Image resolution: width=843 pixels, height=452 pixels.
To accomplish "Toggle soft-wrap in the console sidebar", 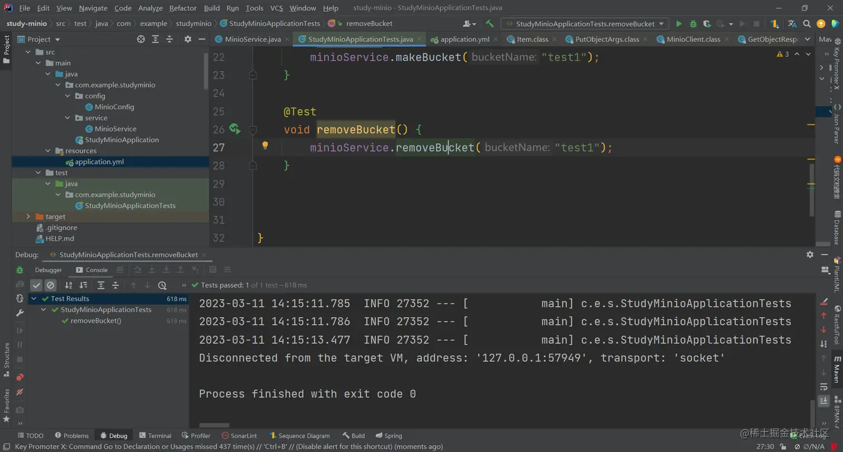I will [824, 386].
